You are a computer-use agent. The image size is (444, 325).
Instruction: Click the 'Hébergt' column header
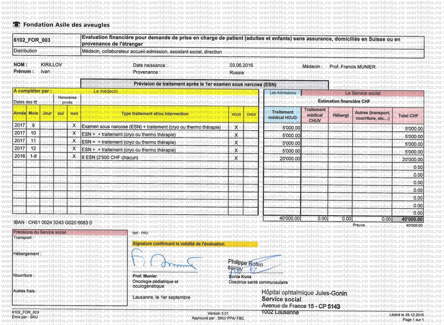click(x=340, y=115)
